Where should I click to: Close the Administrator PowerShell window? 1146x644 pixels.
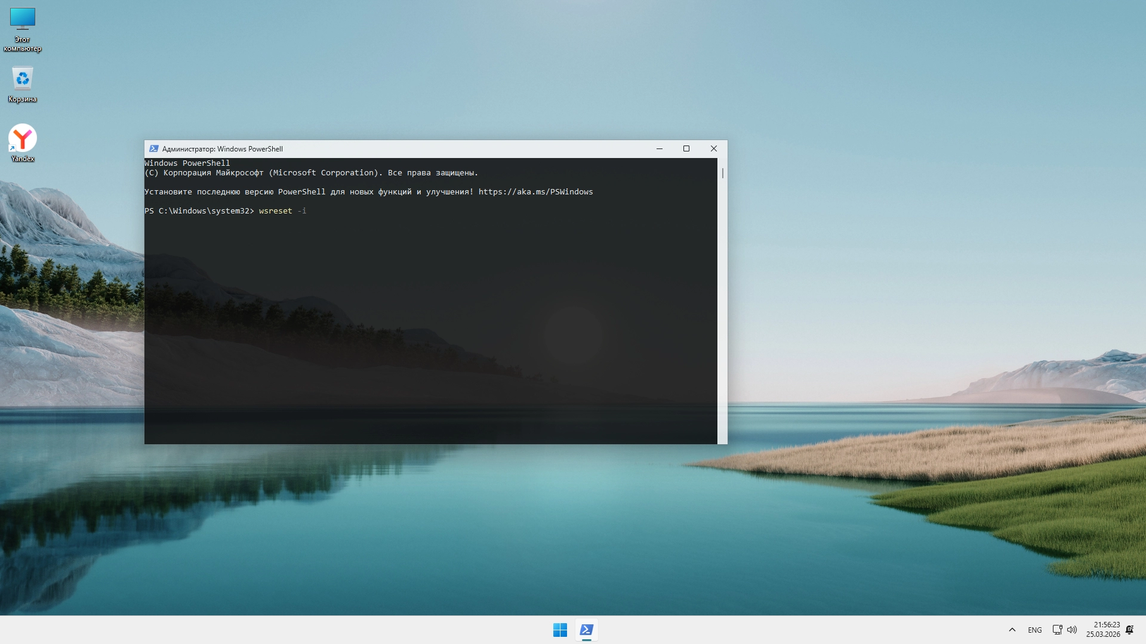click(x=714, y=149)
